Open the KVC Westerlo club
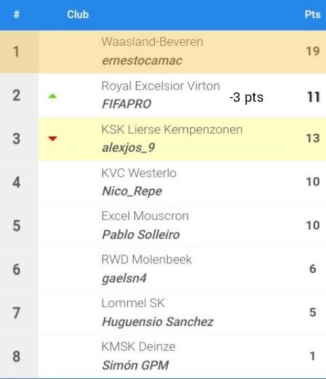This screenshot has height=379, width=326. 139,173
